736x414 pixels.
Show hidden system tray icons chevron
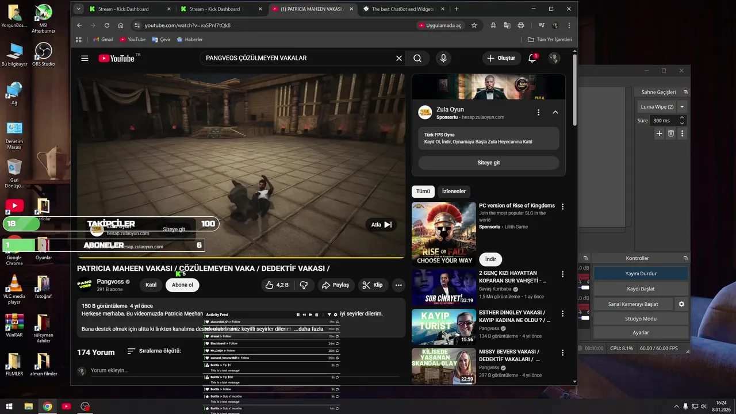[677, 407]
